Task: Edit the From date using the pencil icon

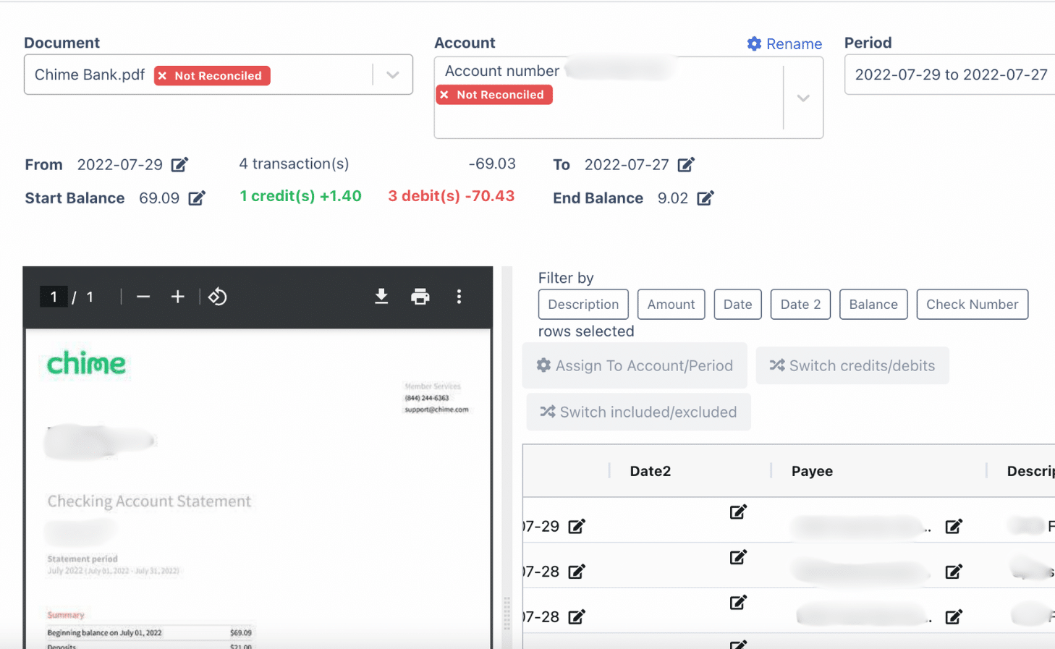Action: [x=179, y=164]
